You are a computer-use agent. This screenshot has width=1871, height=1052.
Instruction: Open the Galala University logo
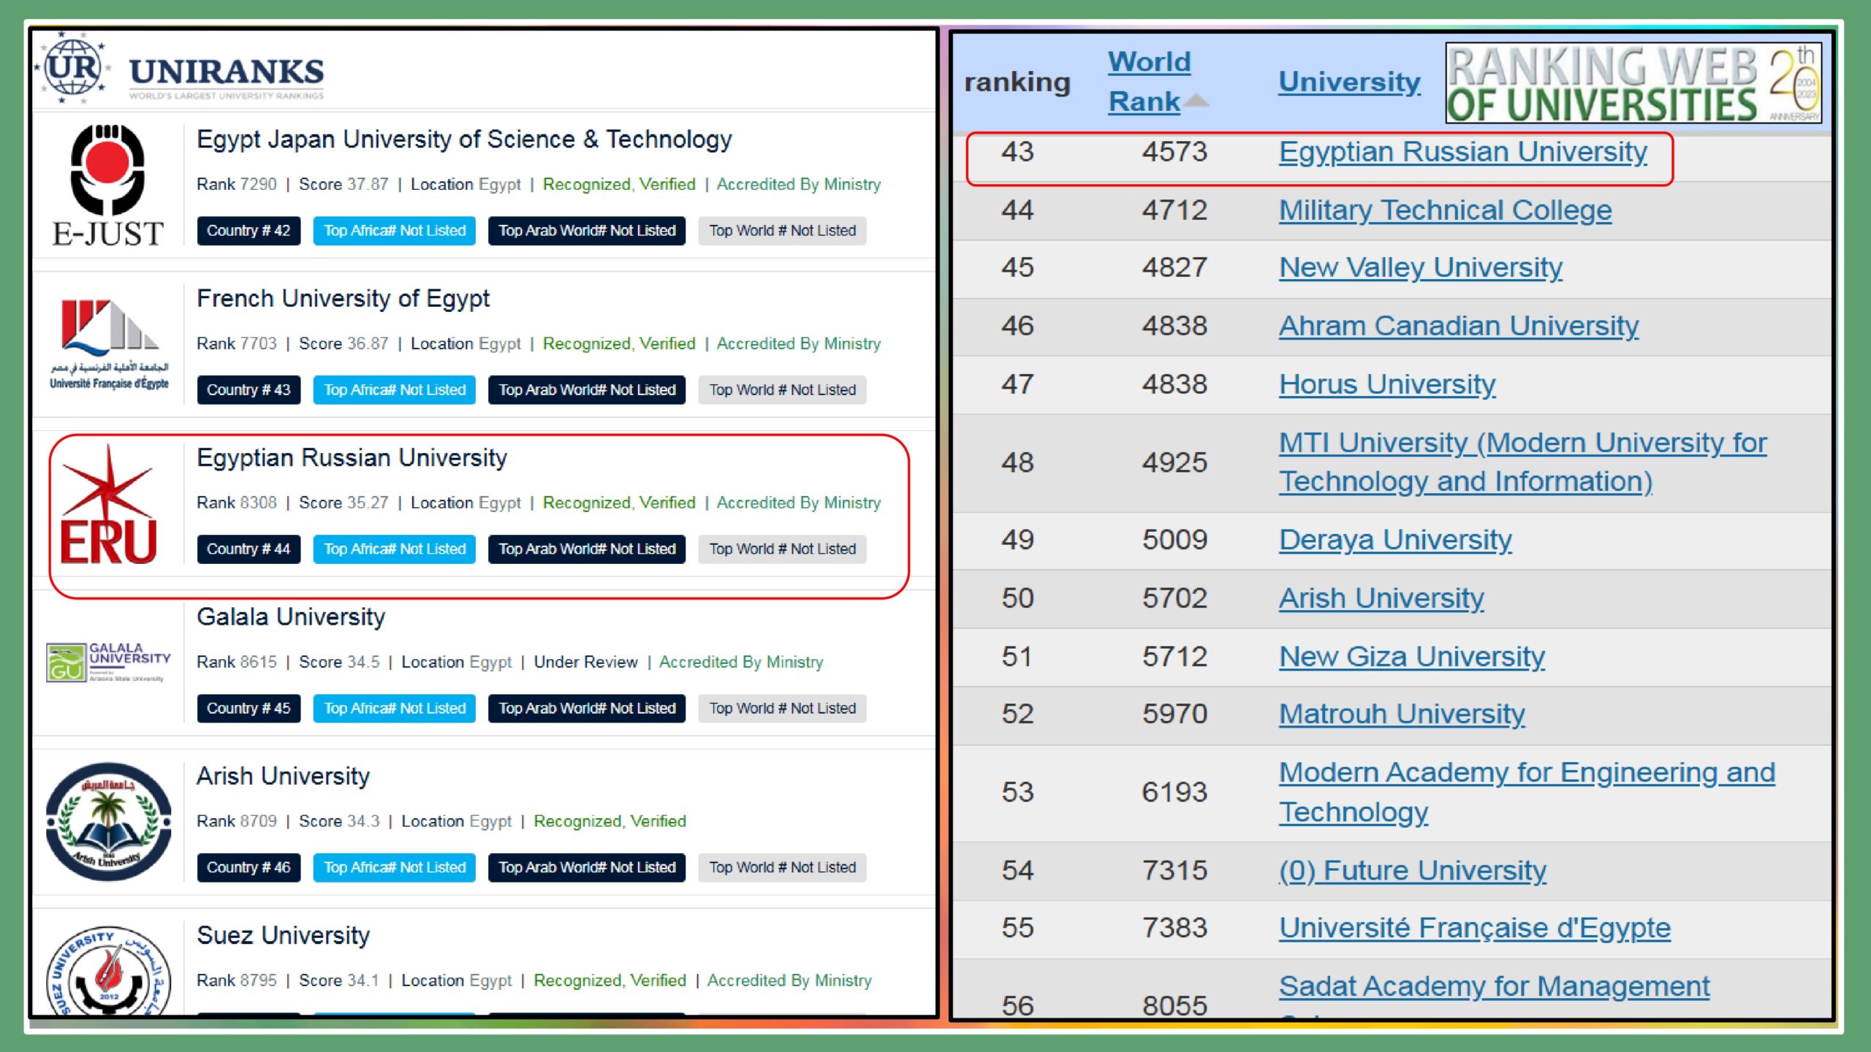coord(108,662)
